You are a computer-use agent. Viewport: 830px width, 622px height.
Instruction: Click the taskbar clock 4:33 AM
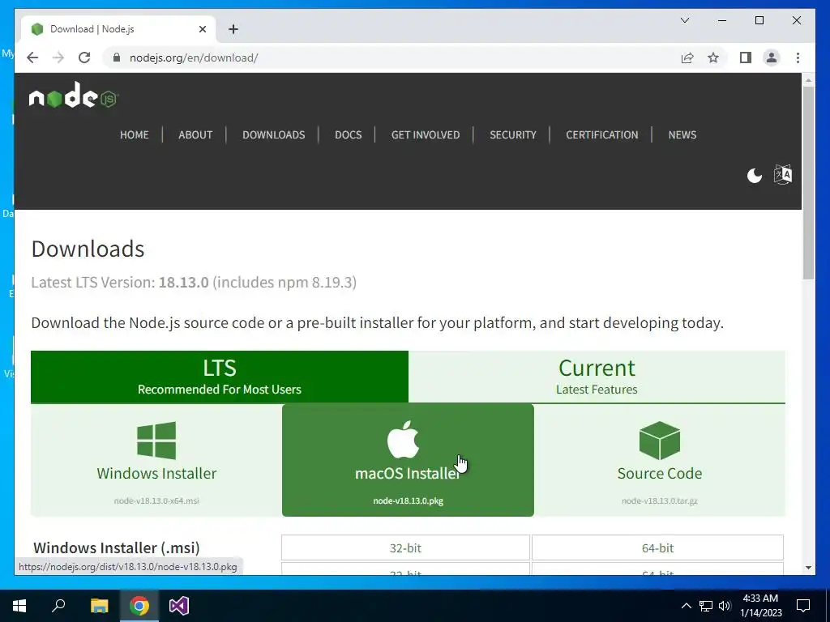coord(760,606)
